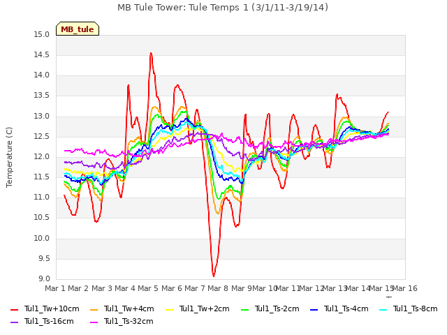Click the chart title text
The height and width of the screenshot is (335, 447).
223,8
